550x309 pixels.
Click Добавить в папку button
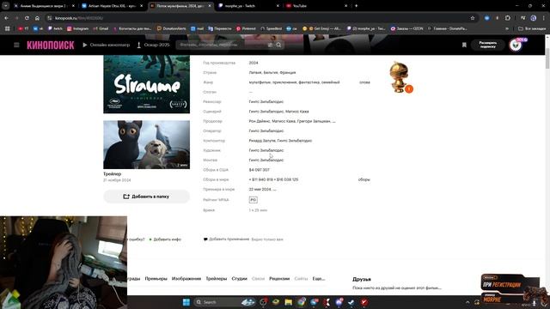point(147,197)
